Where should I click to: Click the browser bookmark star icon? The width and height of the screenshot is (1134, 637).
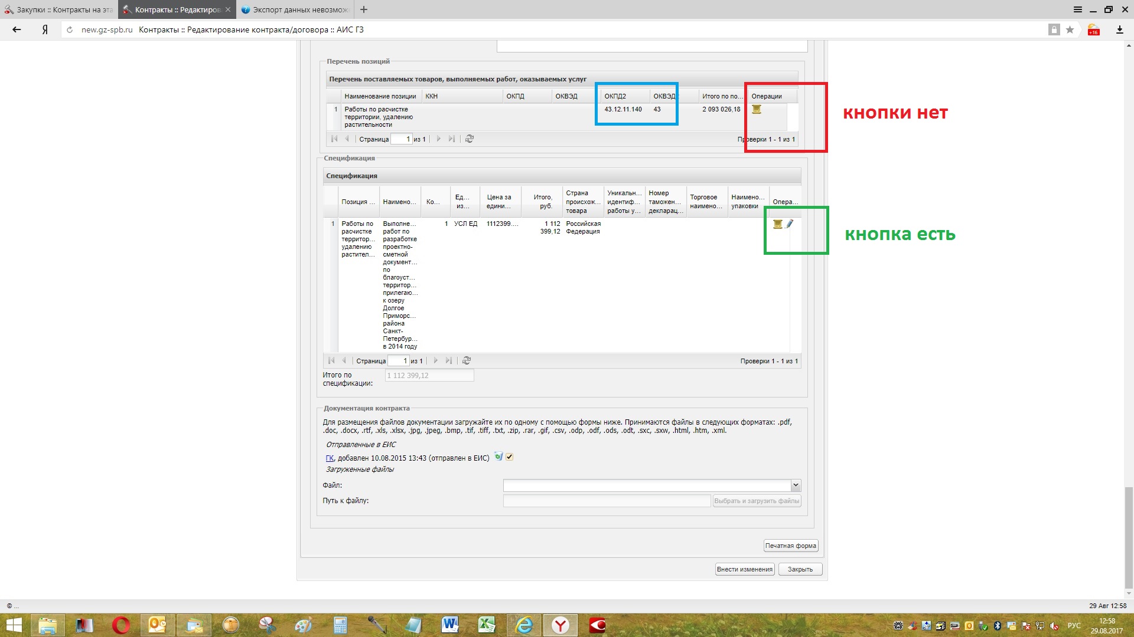[x=1070, y=29]
